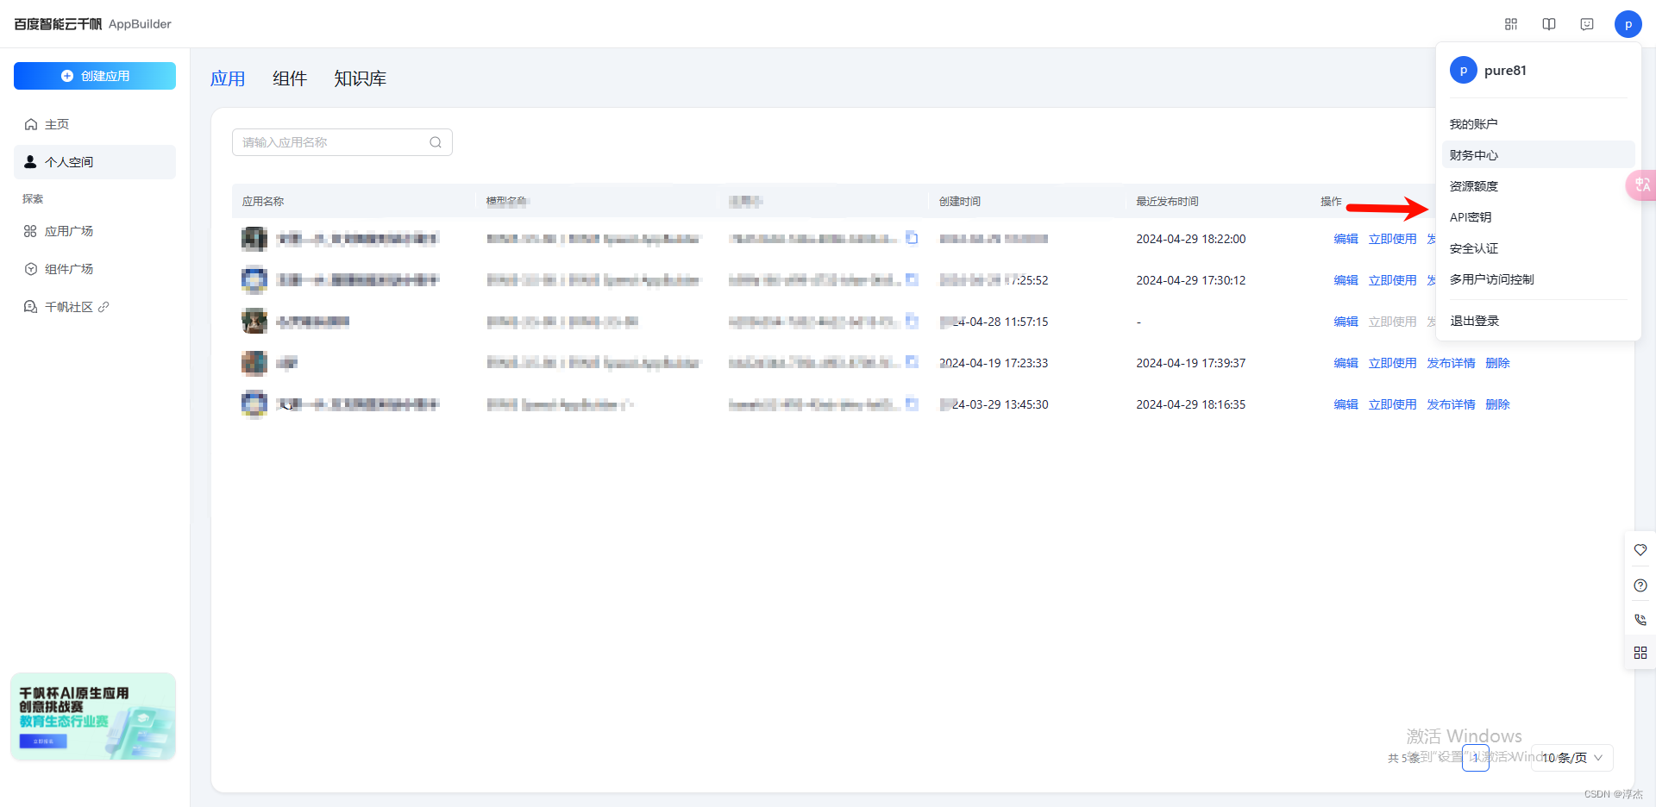1656x807 pixels.
Task: Click the 创建时间 column header
Action: tap(959, 201)
